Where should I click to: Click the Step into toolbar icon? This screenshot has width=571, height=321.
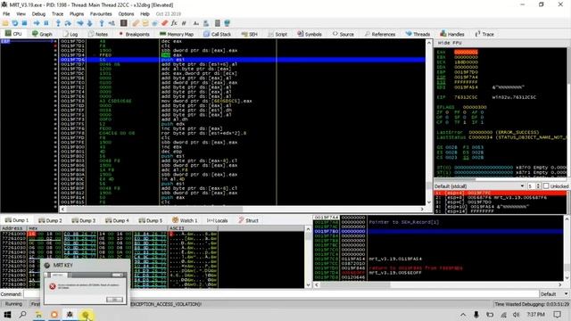click(x=58, y=23)
